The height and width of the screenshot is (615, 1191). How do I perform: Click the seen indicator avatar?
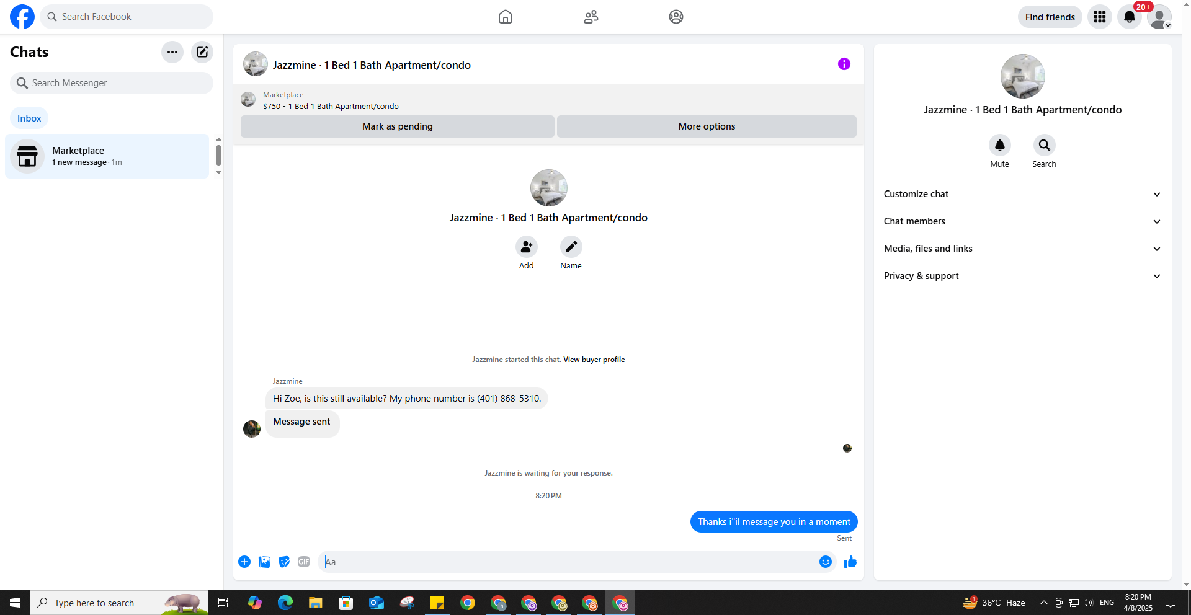pos(847,448)
